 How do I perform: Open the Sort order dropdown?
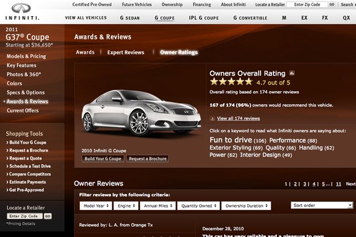click(322, 205)
